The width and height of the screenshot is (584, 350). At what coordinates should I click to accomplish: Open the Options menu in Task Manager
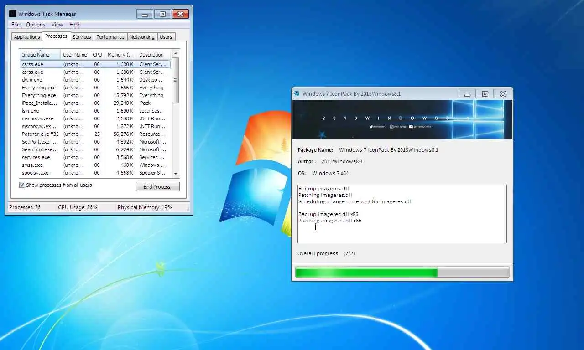click(36, 25)
